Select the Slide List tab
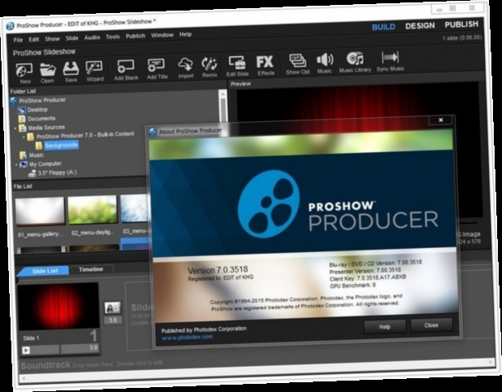502x392 pixels. (x=43, y=272)
